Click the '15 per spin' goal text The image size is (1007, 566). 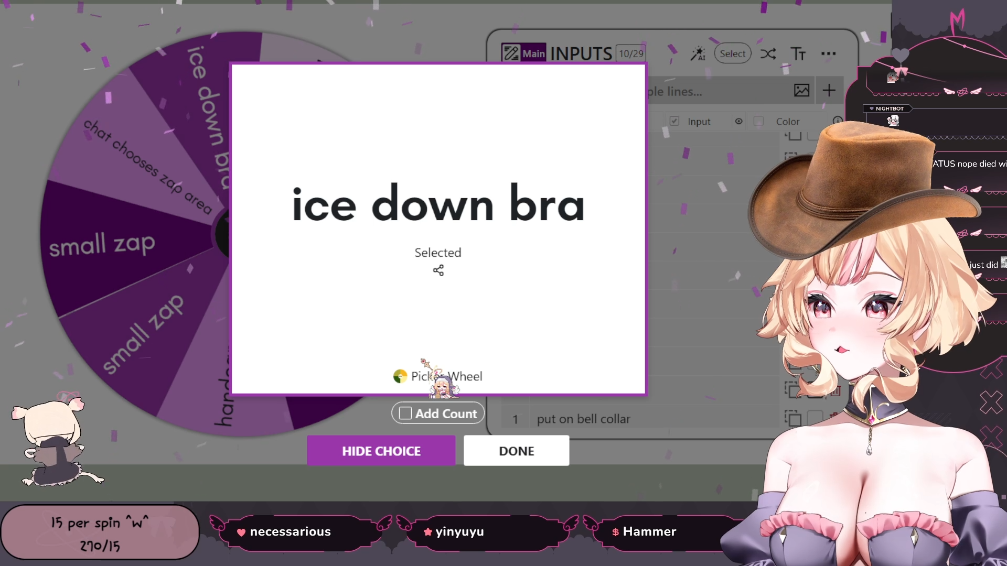[x=100, y=523]
